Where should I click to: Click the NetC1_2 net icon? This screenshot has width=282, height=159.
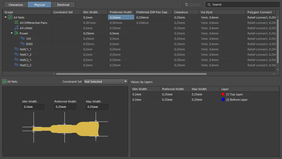(16, 54)
